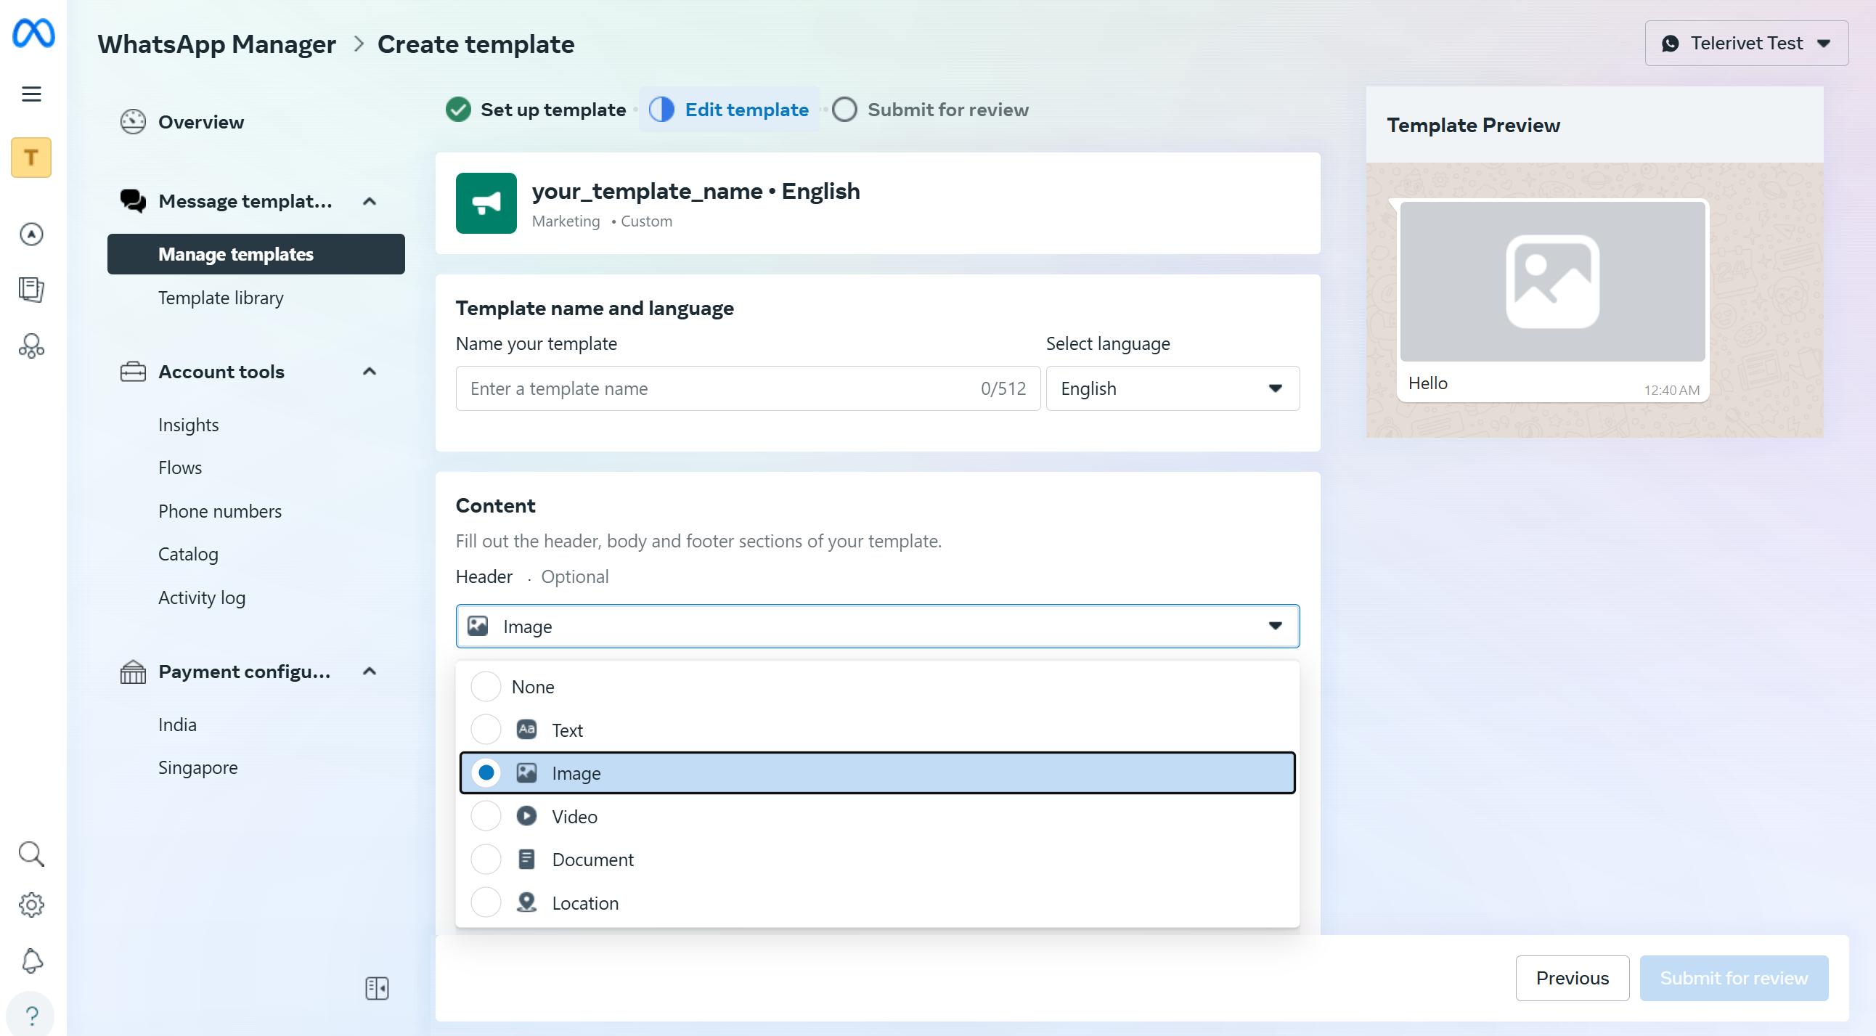The width and height of the screenshot is (1876, 1036).
Task: Click the Overview gauge icon
Action: click(x=133, y=121)
